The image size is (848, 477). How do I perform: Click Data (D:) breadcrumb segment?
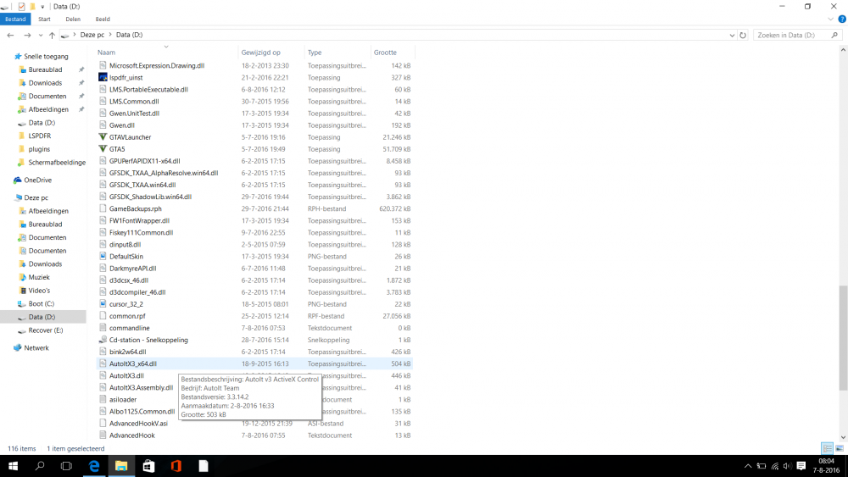129,35
